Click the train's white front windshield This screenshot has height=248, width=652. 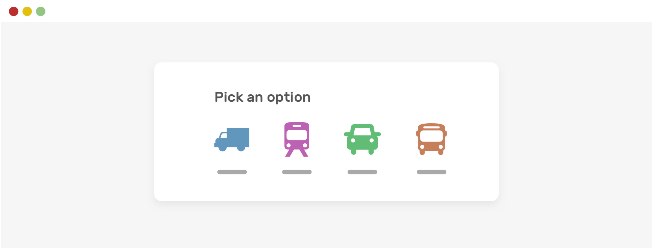pos(297,135)
